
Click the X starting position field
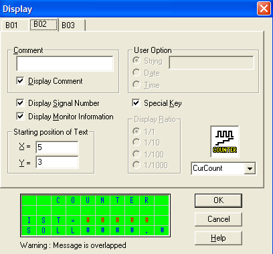(x=57, y=147)
